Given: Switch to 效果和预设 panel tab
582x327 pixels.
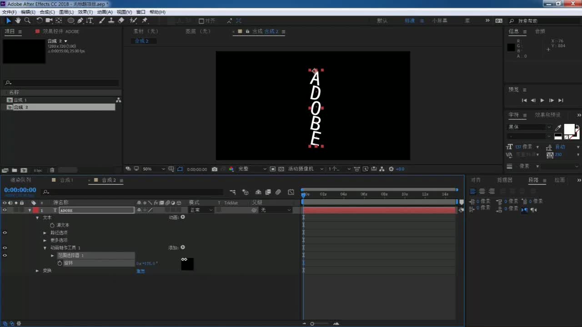Looking at the screenshot, I should coord(547,115).
